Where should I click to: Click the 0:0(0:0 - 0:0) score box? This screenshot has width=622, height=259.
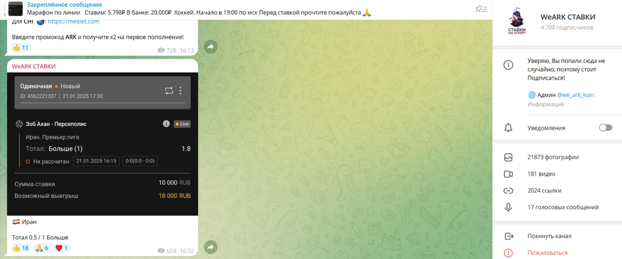point(140,161)
